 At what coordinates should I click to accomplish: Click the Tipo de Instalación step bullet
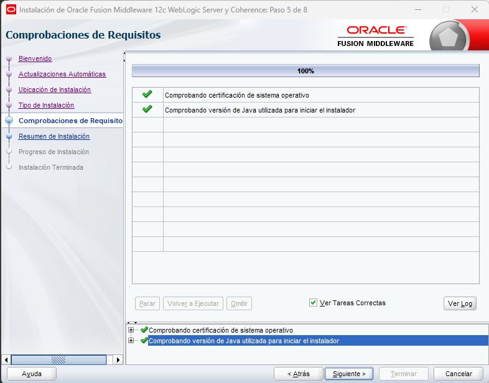pos(9,105)
